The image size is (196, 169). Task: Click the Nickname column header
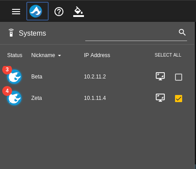pyautogui.click(x=43, y=55)
